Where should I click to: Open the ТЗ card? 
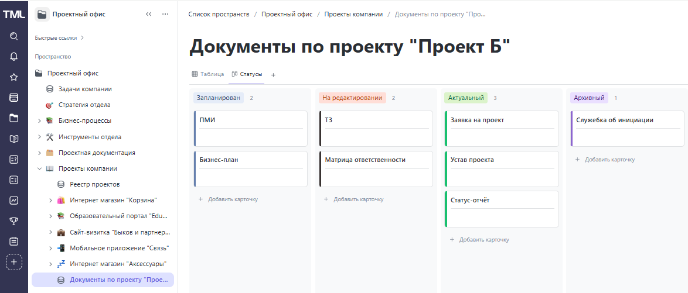pyautogui.click(x=376, y=128)
